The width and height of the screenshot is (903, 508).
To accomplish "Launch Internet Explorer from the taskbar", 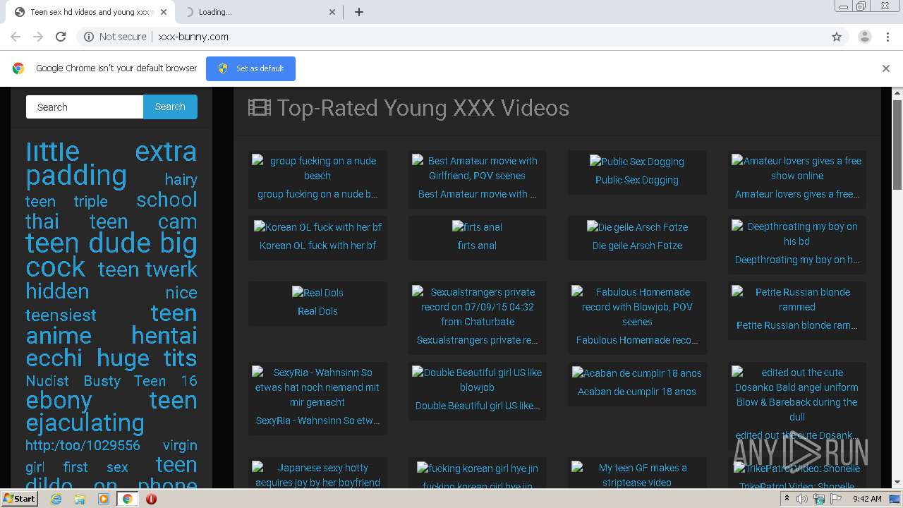I will [56, 499].
